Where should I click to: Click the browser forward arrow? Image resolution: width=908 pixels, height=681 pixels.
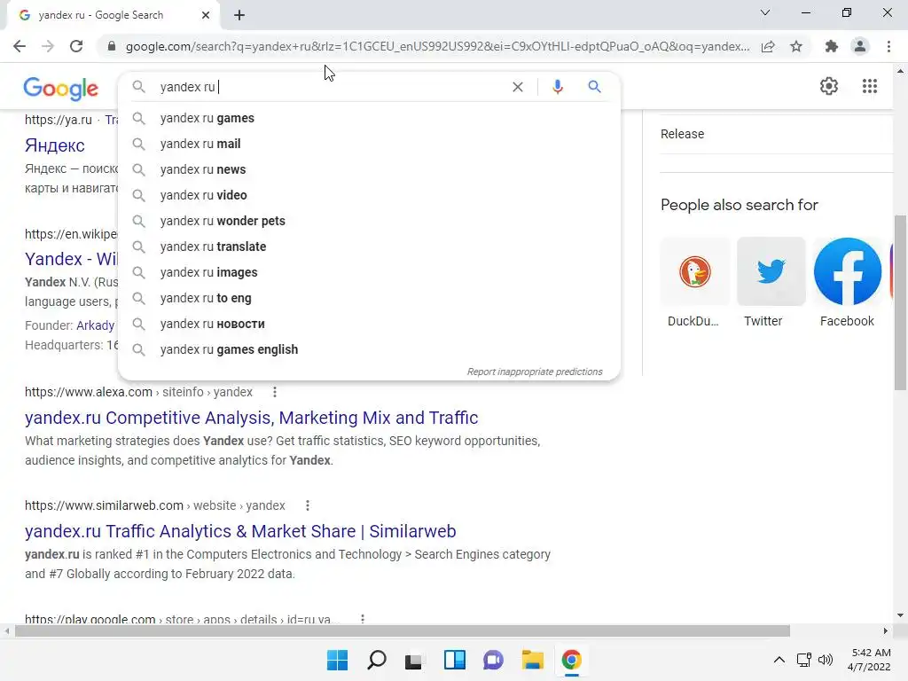point(48,46)
